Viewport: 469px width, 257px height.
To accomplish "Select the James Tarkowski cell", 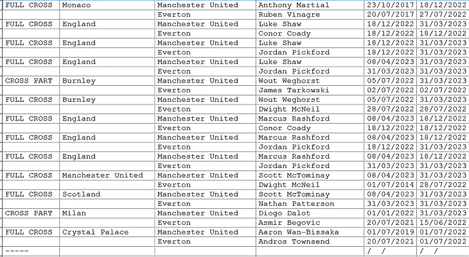I will tap(293, 90).
